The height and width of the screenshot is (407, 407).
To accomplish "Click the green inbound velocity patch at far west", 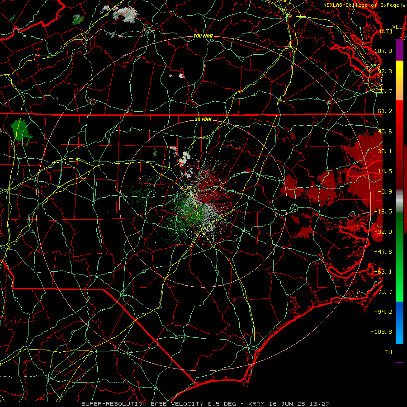I will pyautogui.click(x=20, y=130).
